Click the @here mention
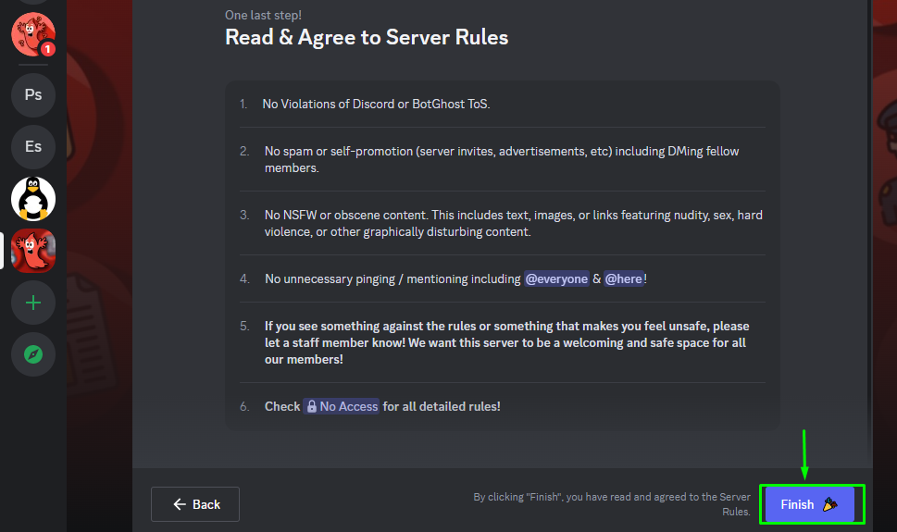 pos(624,278)
